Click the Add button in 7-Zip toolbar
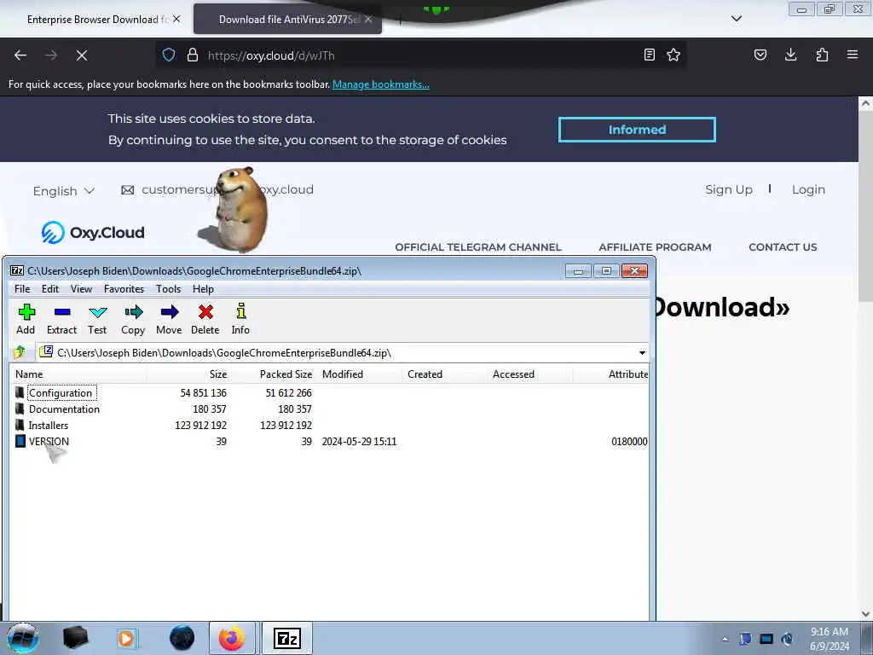Image resolution: width=873 pixels, height=655 pixels. [26, 319]
